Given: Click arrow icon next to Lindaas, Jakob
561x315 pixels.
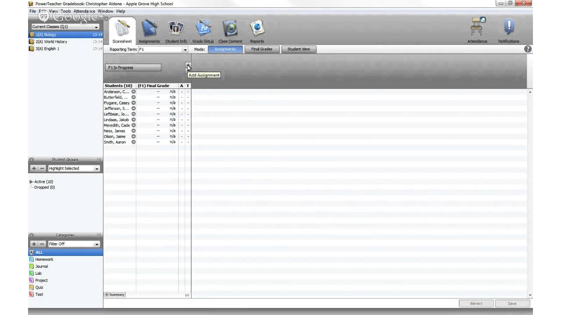Looking at the screenshot, I should (x=134, y=119).
